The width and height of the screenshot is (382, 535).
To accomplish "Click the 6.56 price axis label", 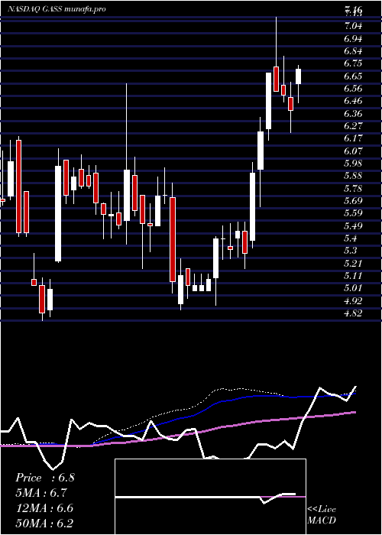I will 353,89.
